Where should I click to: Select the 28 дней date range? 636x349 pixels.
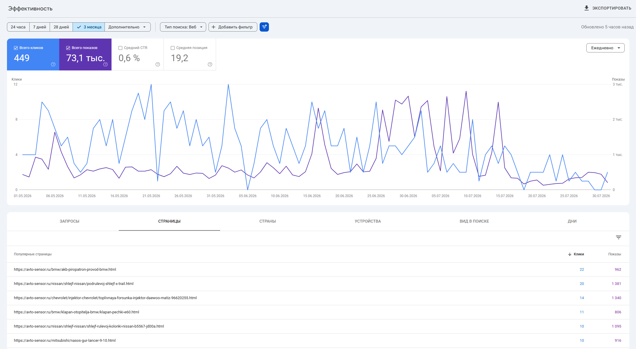61,27
